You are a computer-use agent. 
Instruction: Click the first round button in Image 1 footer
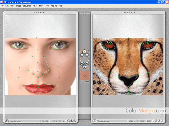68,121
